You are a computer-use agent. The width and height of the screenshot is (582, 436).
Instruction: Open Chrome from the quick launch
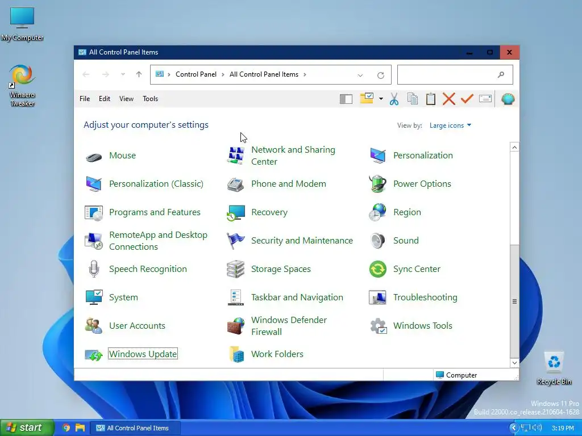(66, 428)
